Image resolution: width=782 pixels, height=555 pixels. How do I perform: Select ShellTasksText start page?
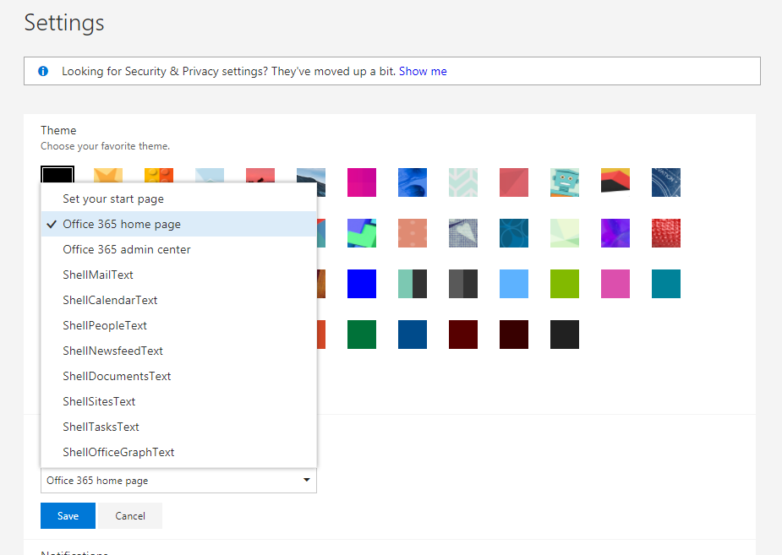tap(178, 427)
